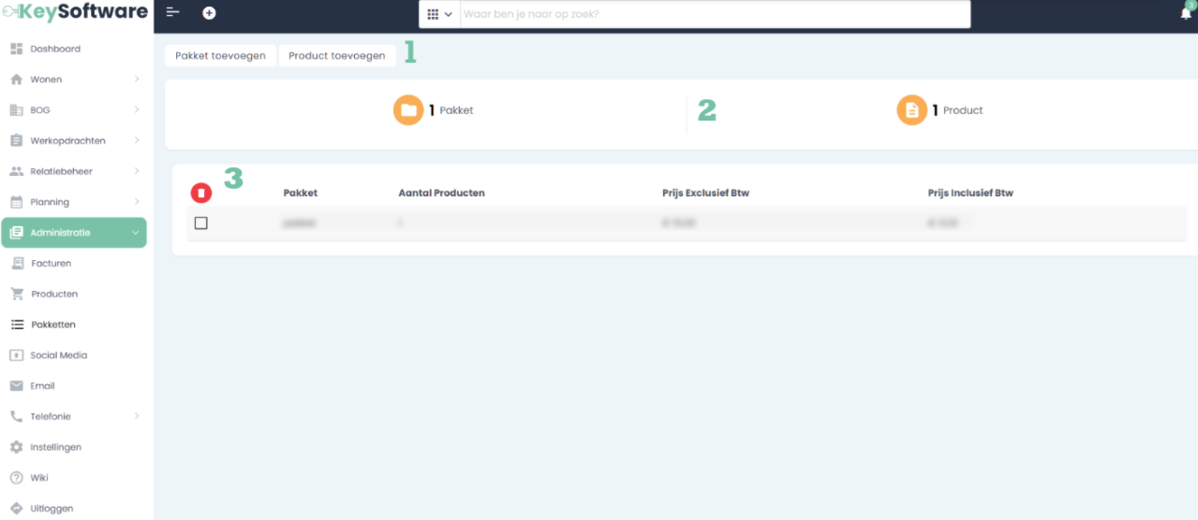Expand the Werkopdrachten submenu chevron
1198x520 pixels.
click(137, 141)
